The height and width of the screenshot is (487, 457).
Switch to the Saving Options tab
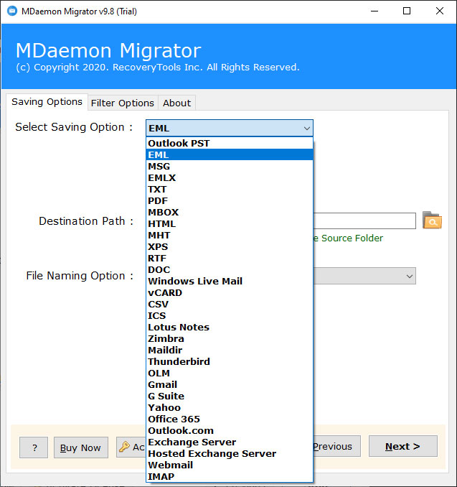tap(47, 102)
